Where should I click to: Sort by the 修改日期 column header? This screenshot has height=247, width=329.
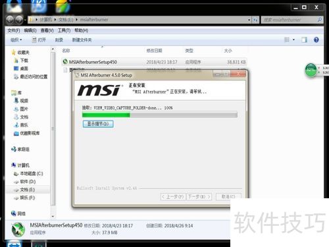[154, 51]
